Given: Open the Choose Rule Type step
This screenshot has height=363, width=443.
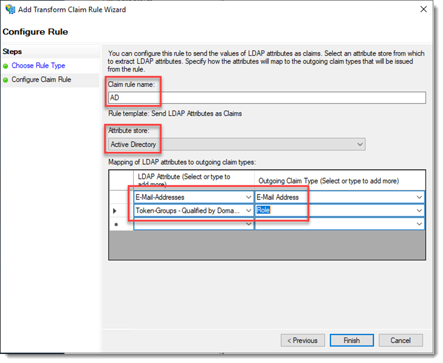Looking at the screenshot, I should click(x=38, y=65).
